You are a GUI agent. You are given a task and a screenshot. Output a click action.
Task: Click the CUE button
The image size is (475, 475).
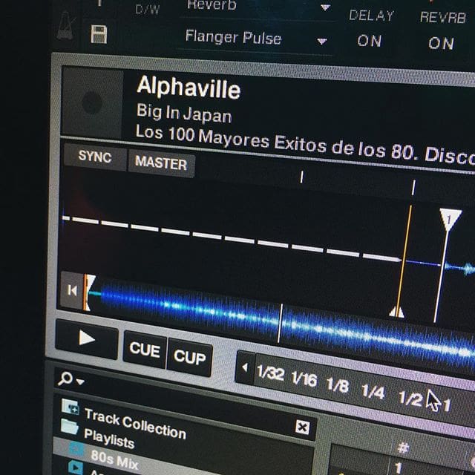145,350
